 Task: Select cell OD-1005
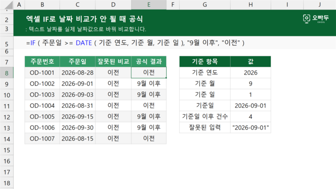42,116
